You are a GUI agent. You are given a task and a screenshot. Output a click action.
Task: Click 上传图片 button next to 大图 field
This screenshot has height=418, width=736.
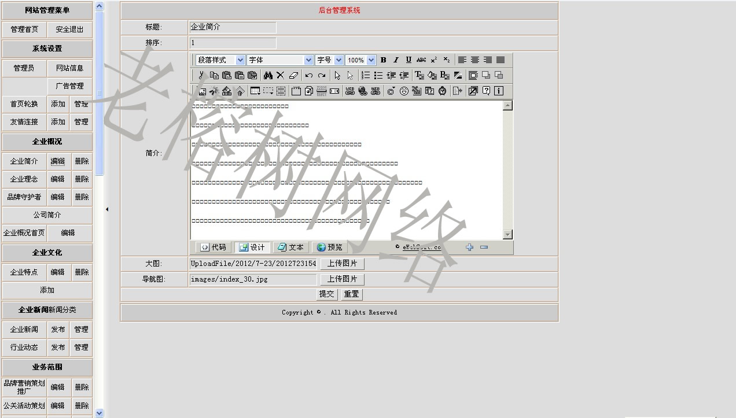342,264
